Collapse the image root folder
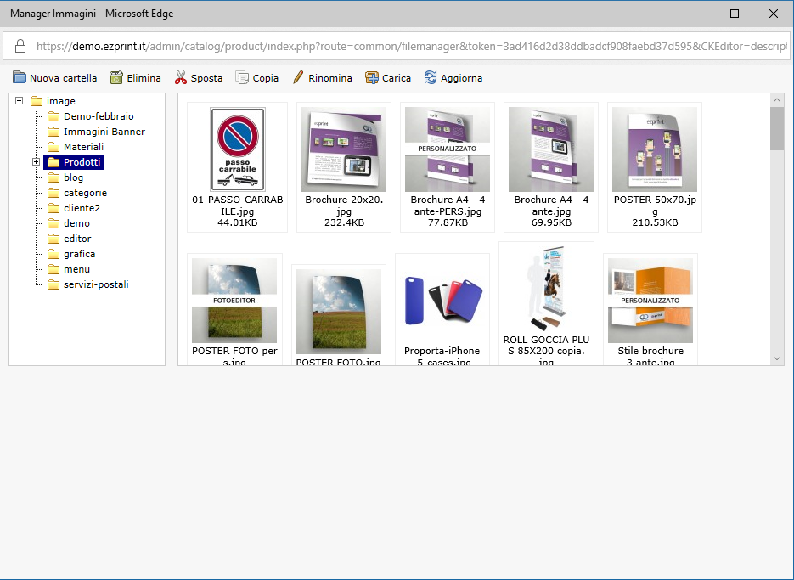Screen dimensions: 794x580 point(20,100)
